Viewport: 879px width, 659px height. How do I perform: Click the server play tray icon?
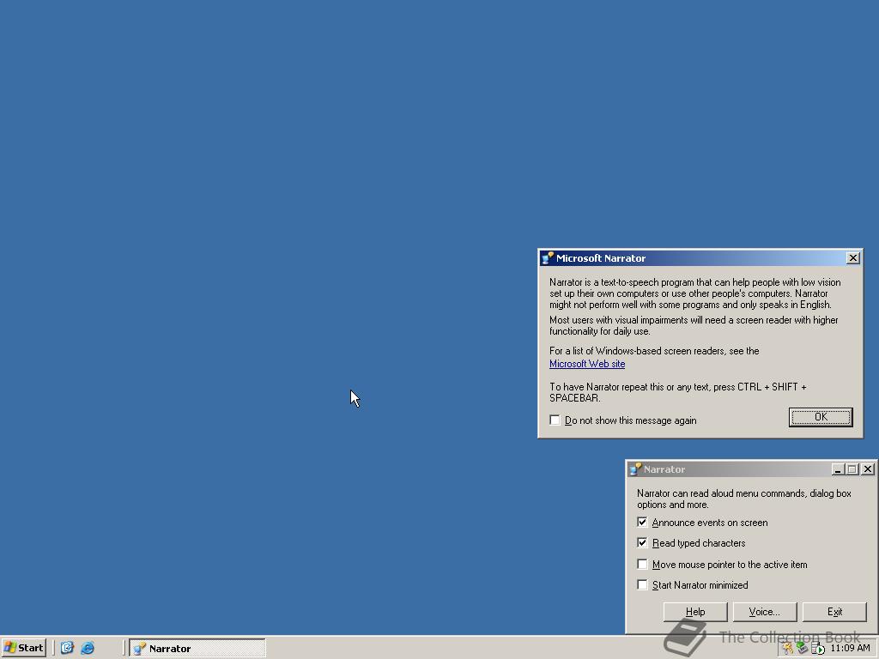[x=817, y=649]
